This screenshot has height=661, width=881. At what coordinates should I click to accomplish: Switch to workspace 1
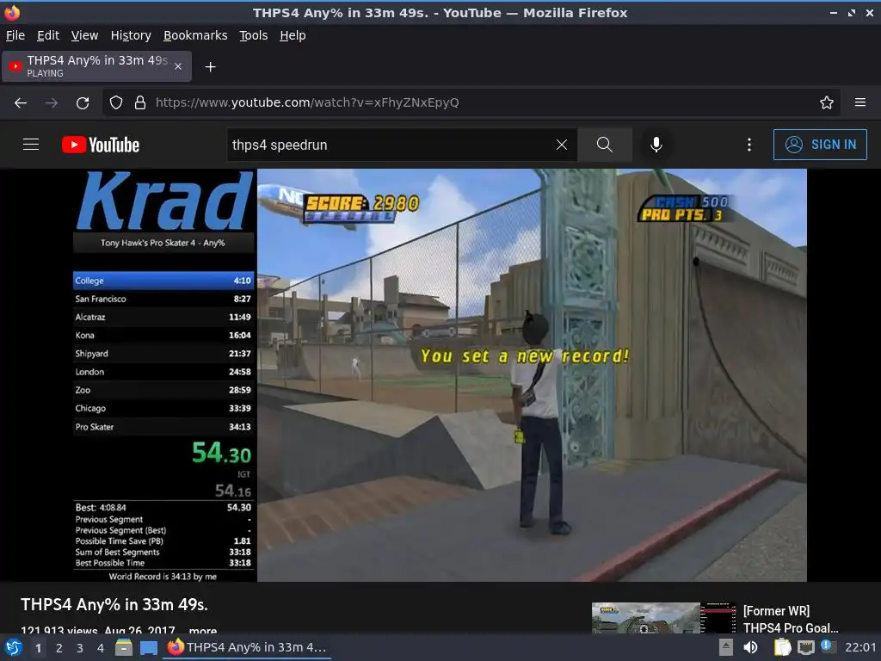tap(38, 648)
